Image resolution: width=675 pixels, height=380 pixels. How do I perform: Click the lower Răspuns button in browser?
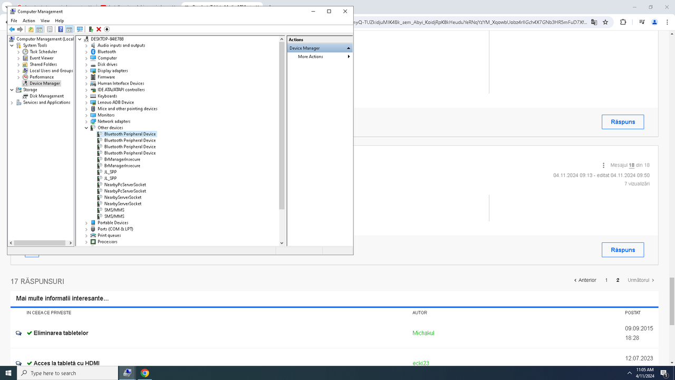623,250
